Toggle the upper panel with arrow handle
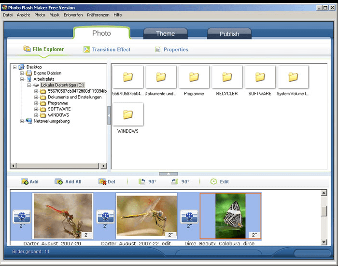This screenshot has width=338, height=266. coord(169,173)
